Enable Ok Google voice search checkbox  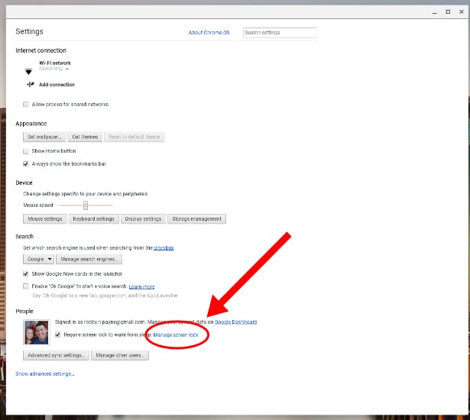tap(26, 286)
